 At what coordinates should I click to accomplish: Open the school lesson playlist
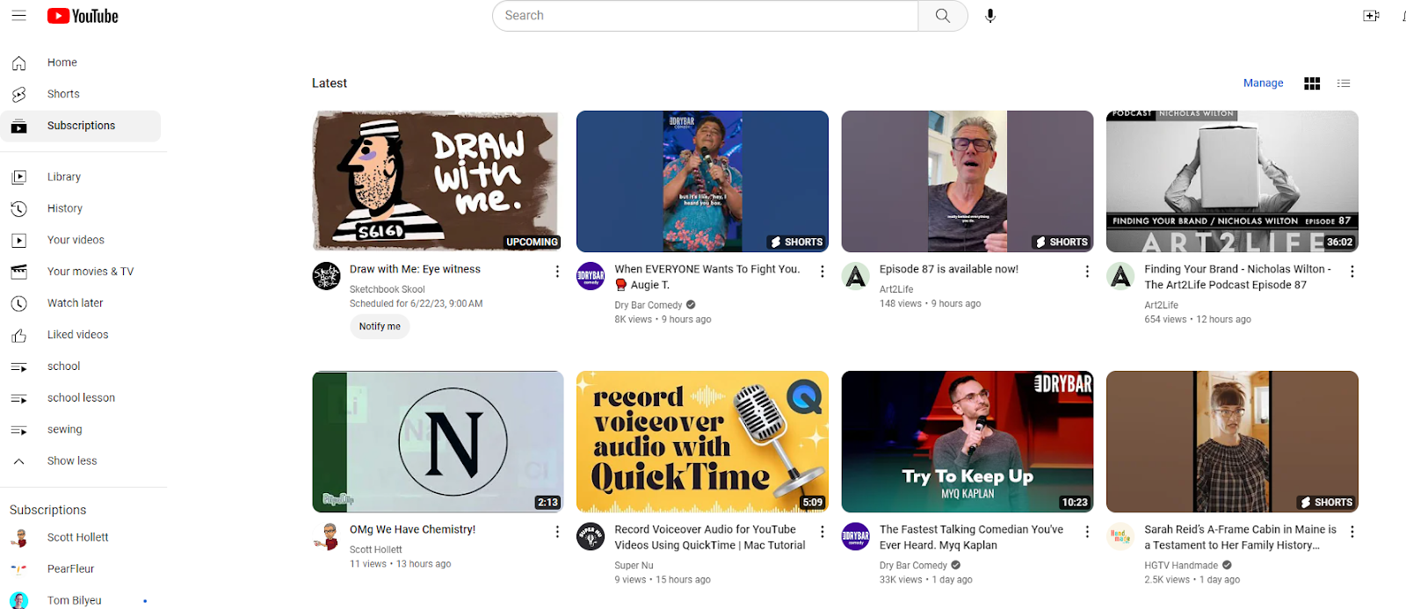coord(81,398)
